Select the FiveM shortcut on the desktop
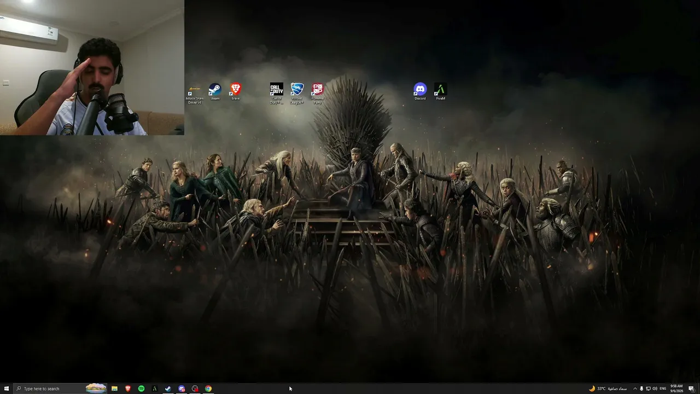 coord(440,92)
